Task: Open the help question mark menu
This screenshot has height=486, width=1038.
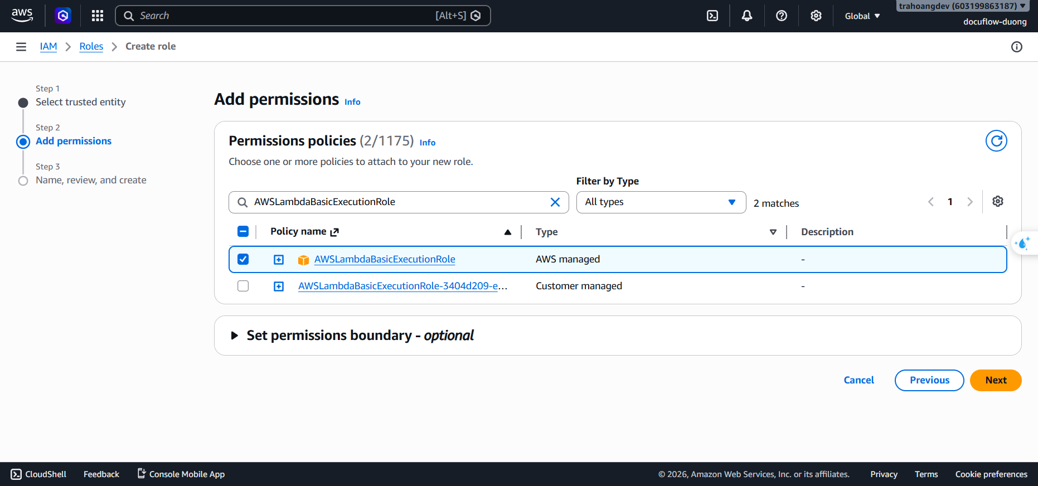Action: click(x=782, y=16)
